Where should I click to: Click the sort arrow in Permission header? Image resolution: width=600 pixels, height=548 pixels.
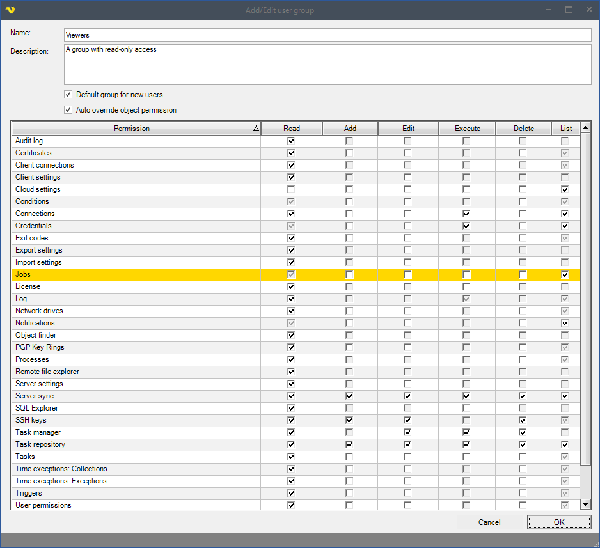click(256, 129)
